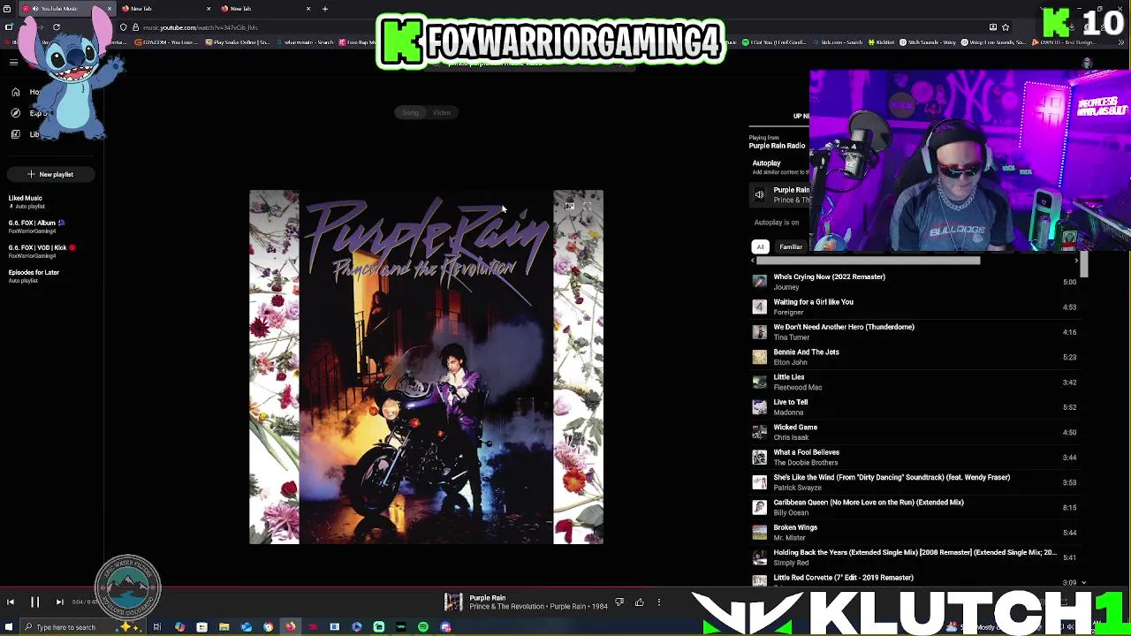Play Caribbean Queen by Billy Ocean
Image resolution: width=1131 pixels, height=636 pixels.
point(914,507)
